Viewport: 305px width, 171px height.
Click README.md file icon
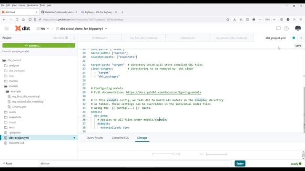(x=6, y=143)
